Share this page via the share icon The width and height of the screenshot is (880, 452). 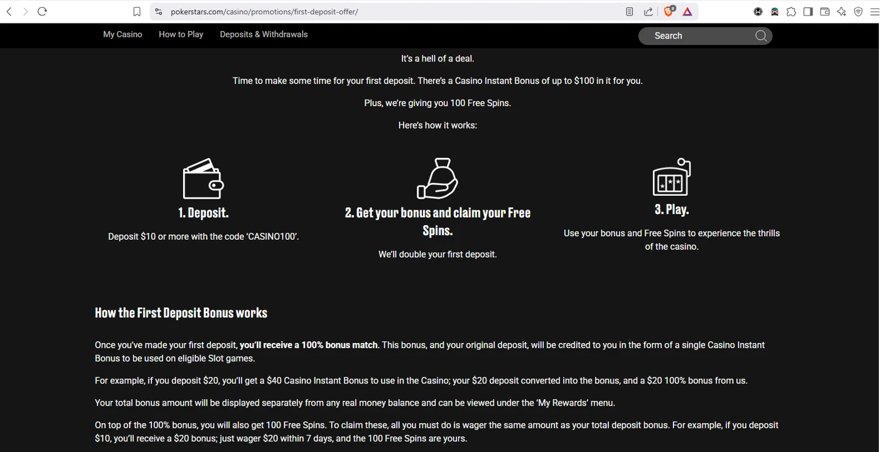(648, 12)
